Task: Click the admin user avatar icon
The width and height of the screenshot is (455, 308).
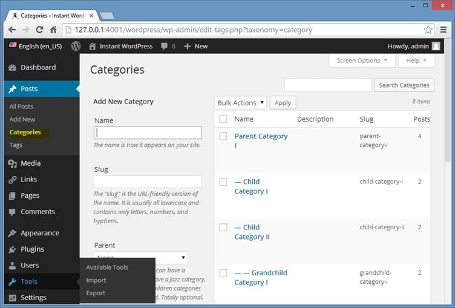Action: click(x=436, y=46)
